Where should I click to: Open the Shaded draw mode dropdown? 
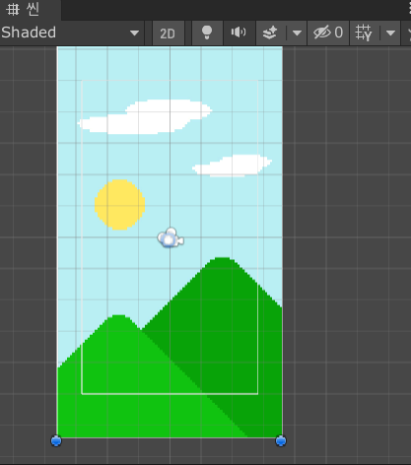(71, 33)
